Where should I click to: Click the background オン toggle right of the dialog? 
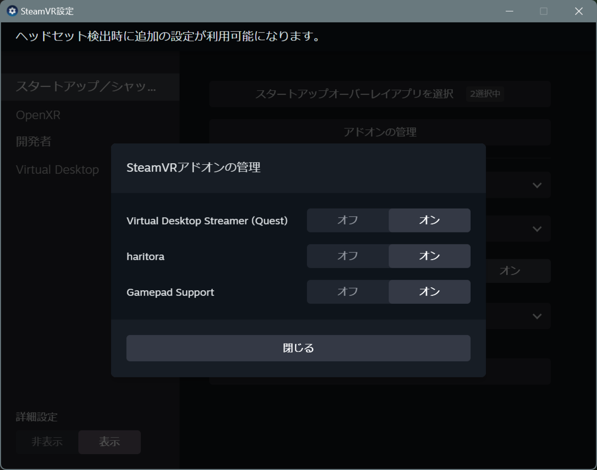click(510, 271)
